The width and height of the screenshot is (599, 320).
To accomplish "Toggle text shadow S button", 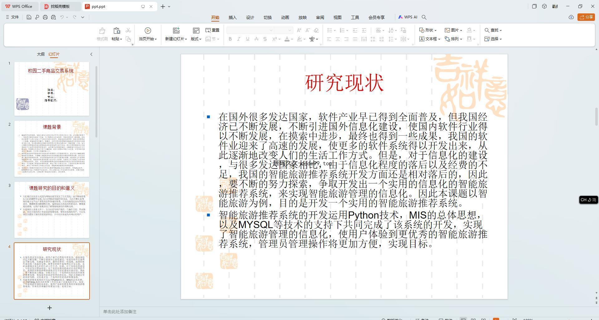I will (265, 39).
